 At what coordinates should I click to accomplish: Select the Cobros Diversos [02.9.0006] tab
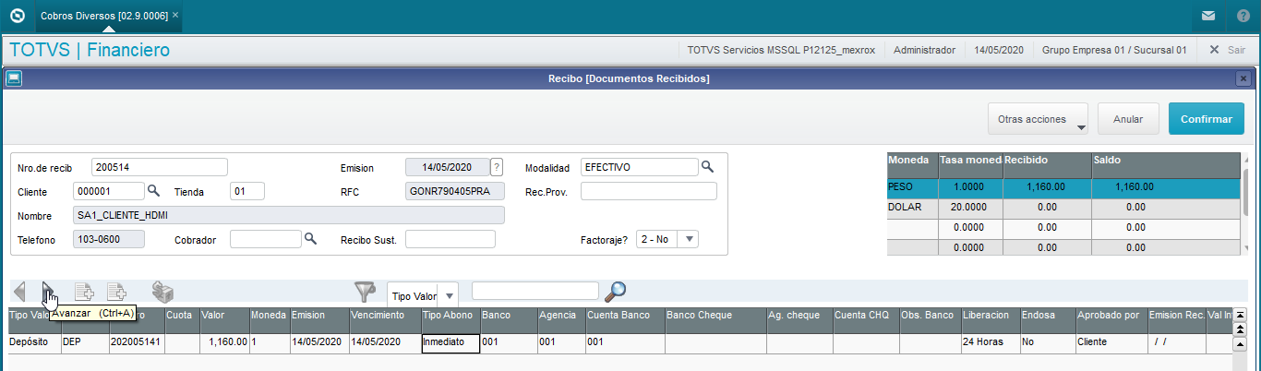(104, 16)
